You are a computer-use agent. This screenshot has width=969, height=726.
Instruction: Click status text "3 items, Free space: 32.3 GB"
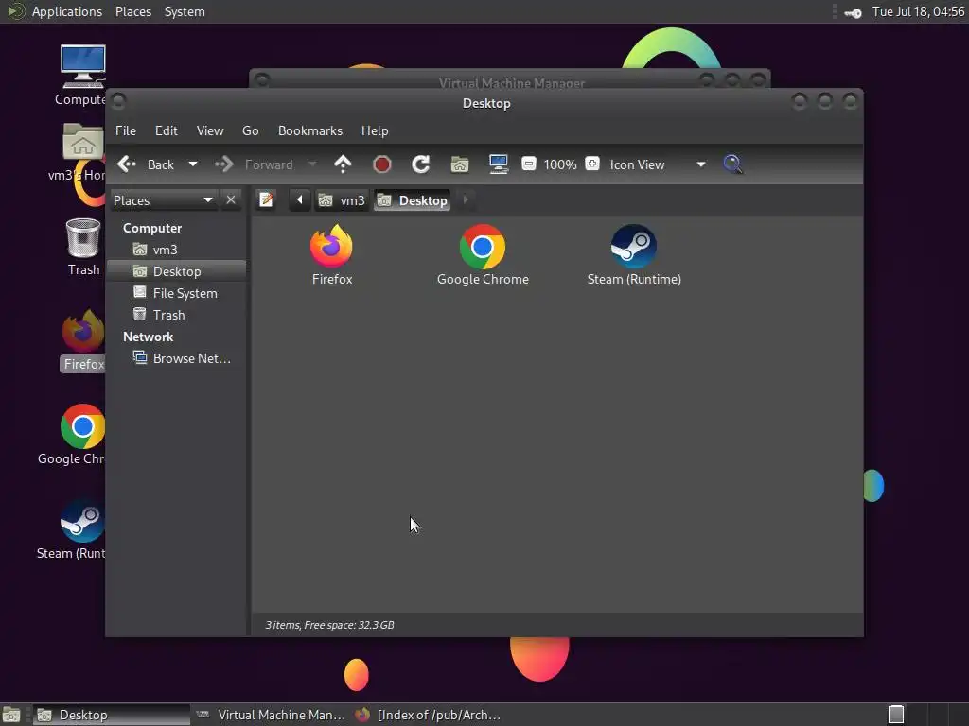pyautogui.click(x=329, y=625)
